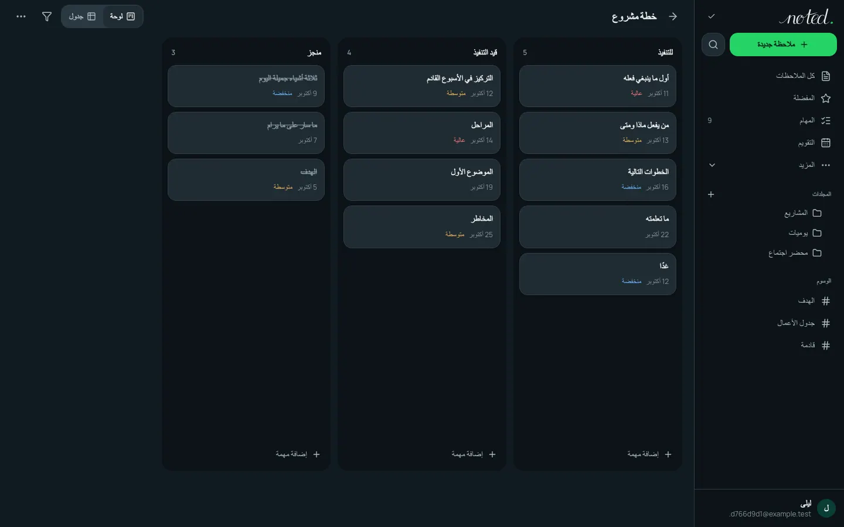This screenshot has width=844, height=527.
Task: Open المهام tasks section
Action: tap(770, 120)
